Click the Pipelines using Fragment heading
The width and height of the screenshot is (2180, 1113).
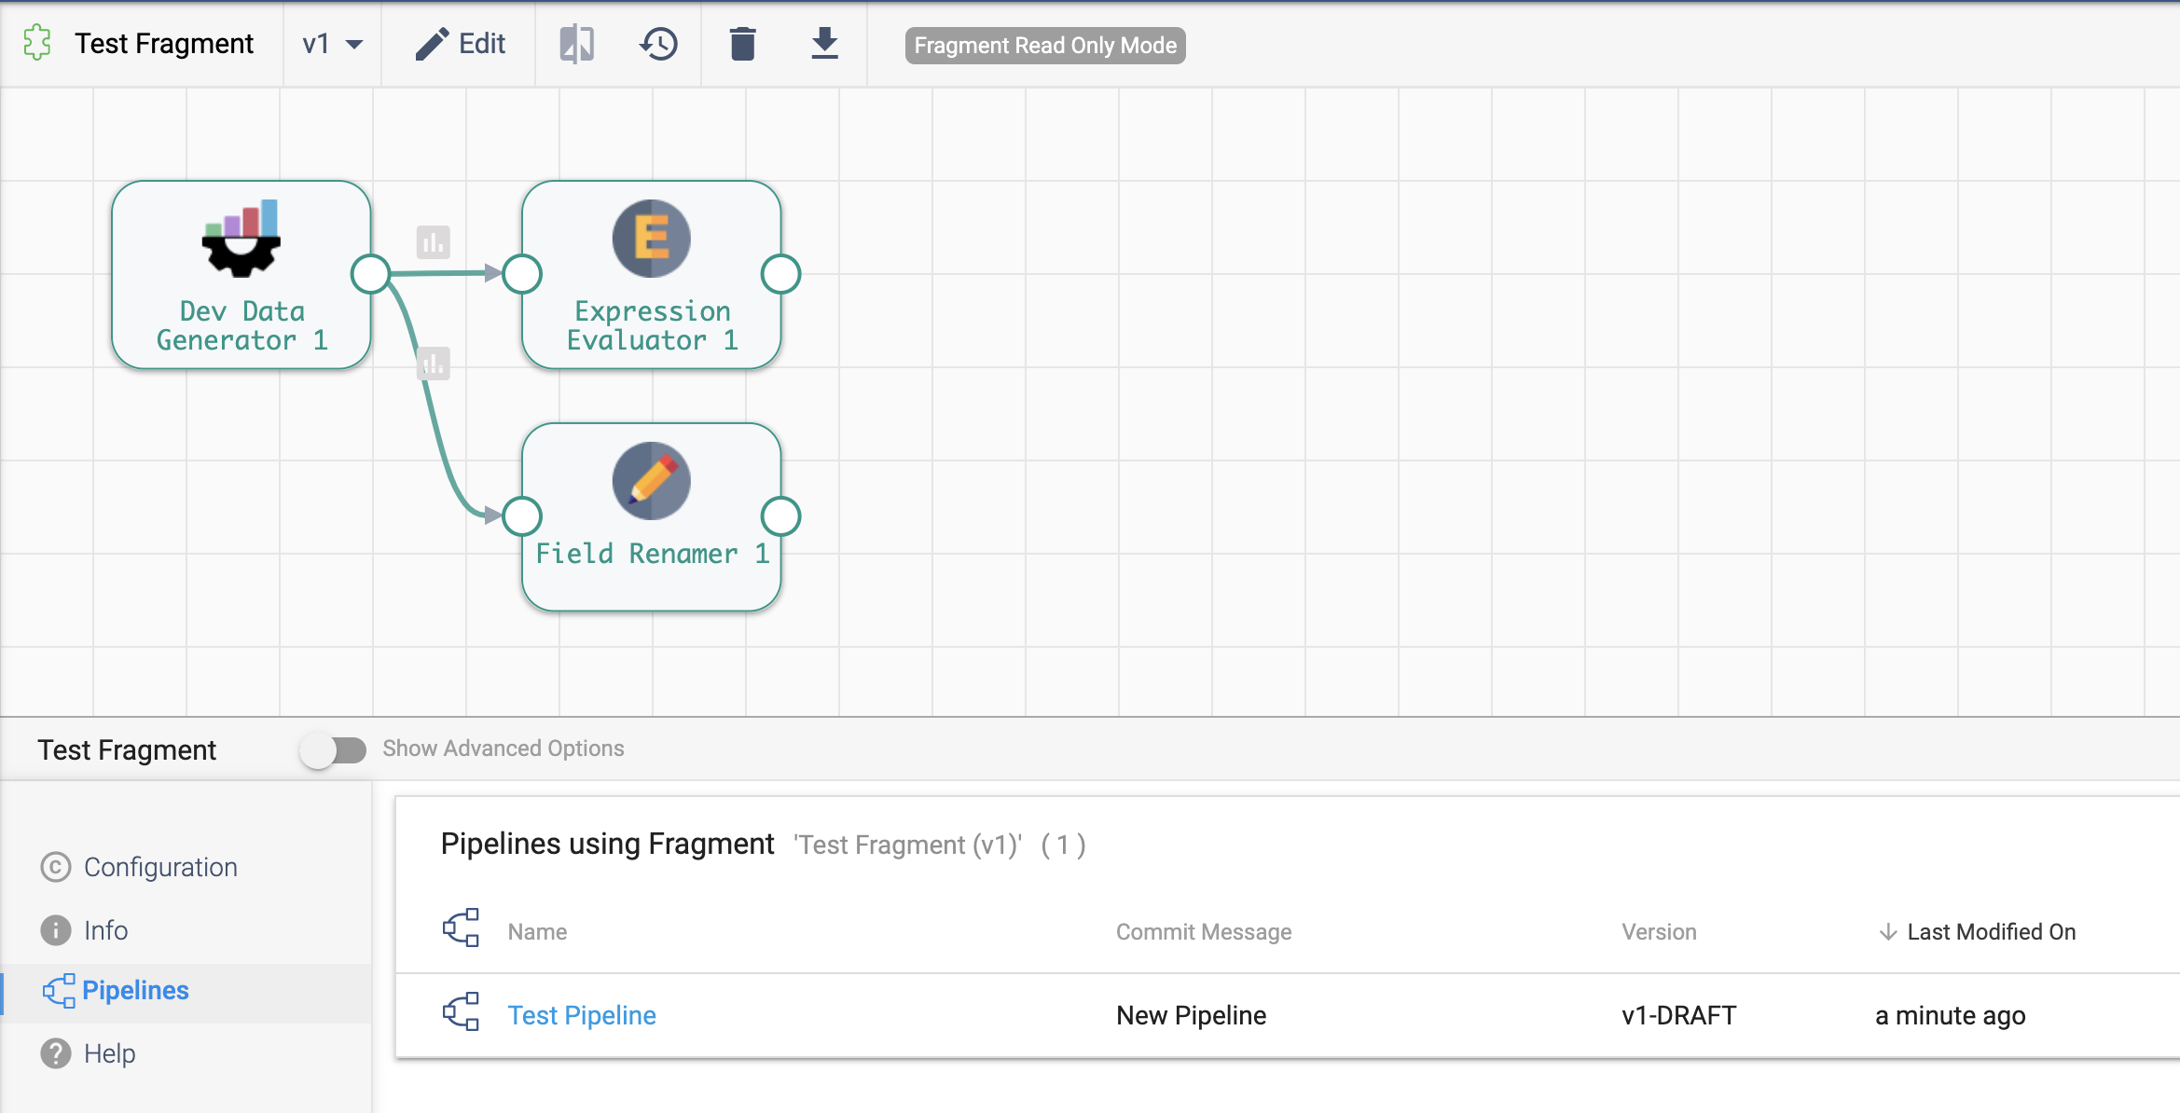click(x=607, y=844)
